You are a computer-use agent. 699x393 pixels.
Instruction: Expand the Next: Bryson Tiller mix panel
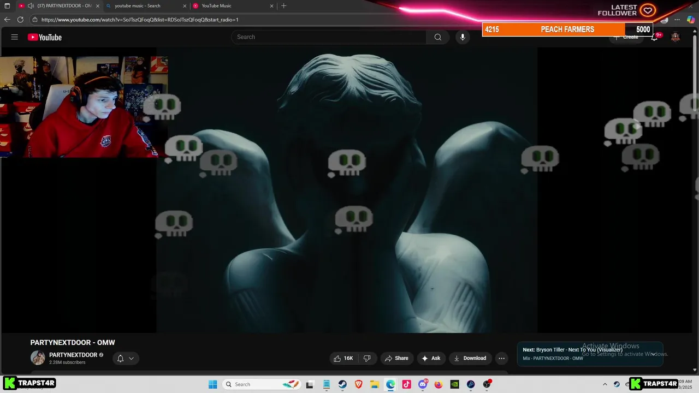(653, 354)
